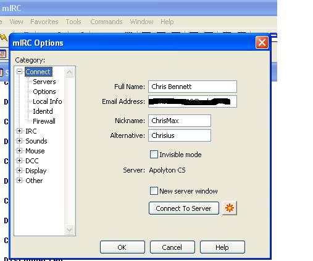Select the Display category label
The image size is (313, 261).
coord(36,171)
